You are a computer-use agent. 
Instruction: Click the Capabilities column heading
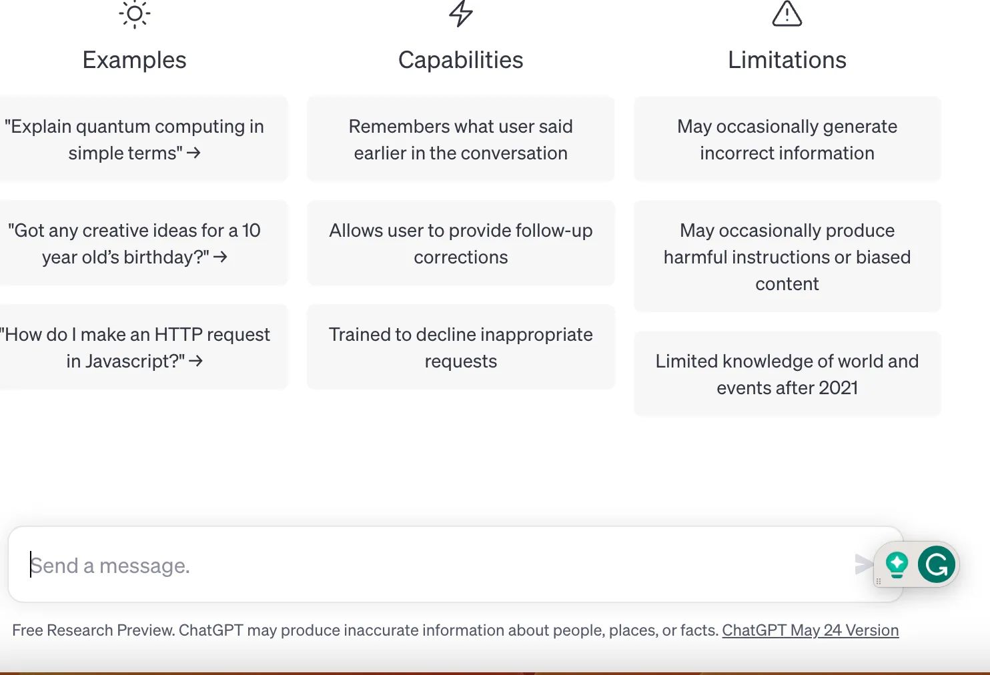pos(460,60)
